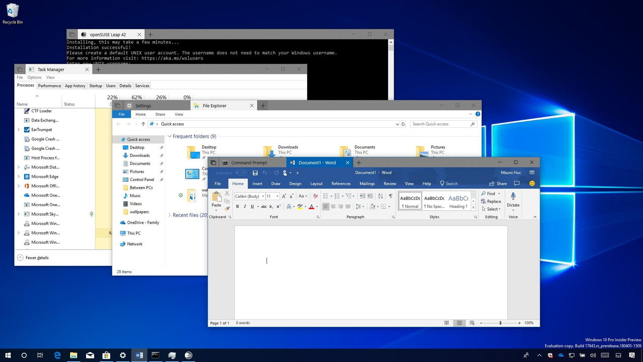Select the Format Painter tool

coord(227,209)
